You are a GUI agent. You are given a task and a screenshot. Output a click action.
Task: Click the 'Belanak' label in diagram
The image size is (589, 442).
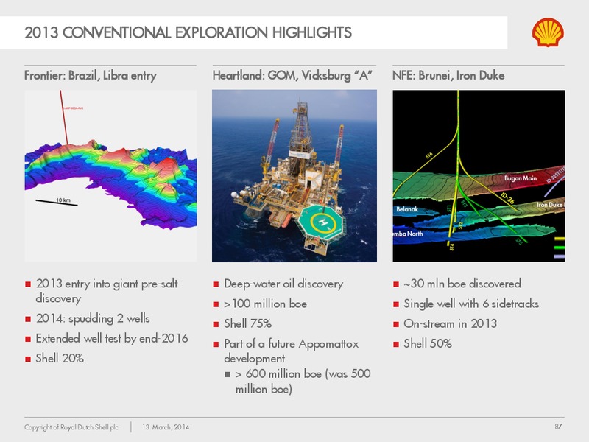click(x=407, y=209)
